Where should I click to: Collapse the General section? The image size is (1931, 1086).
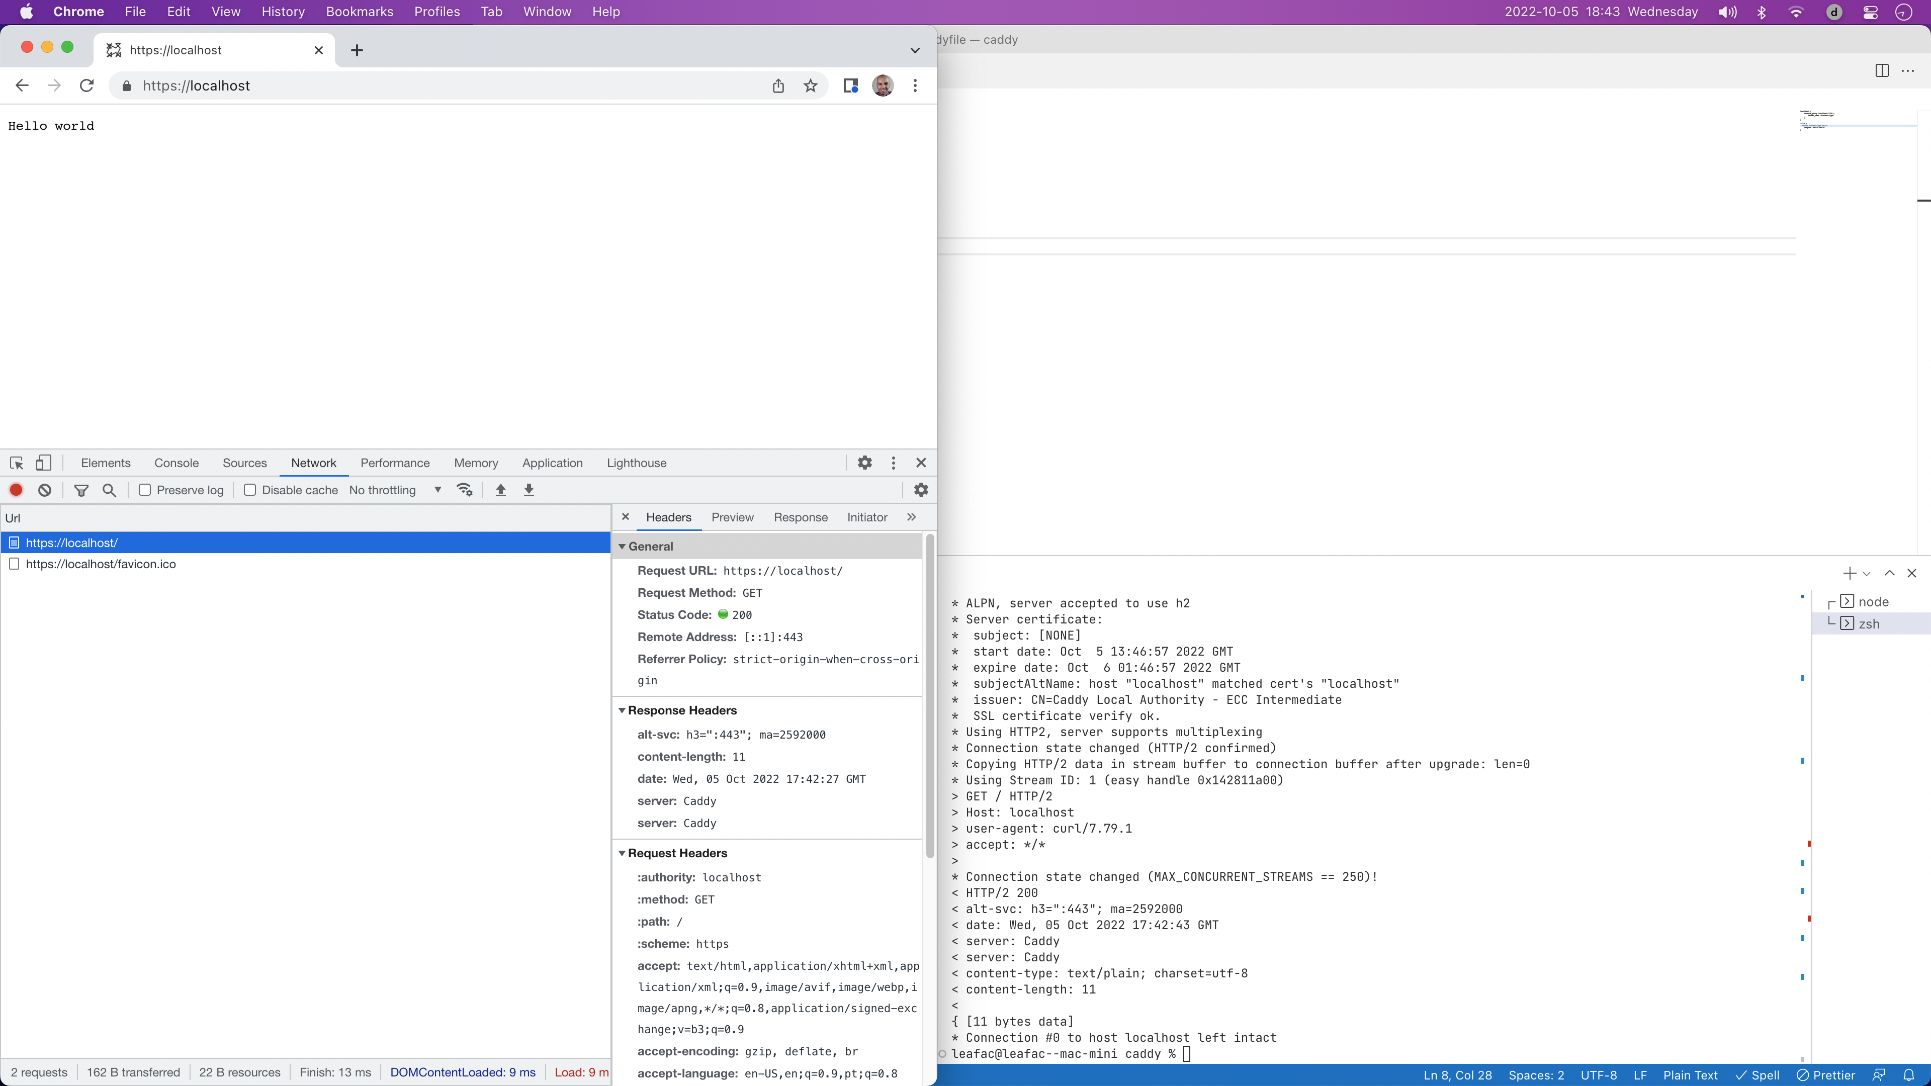[622, 546]
